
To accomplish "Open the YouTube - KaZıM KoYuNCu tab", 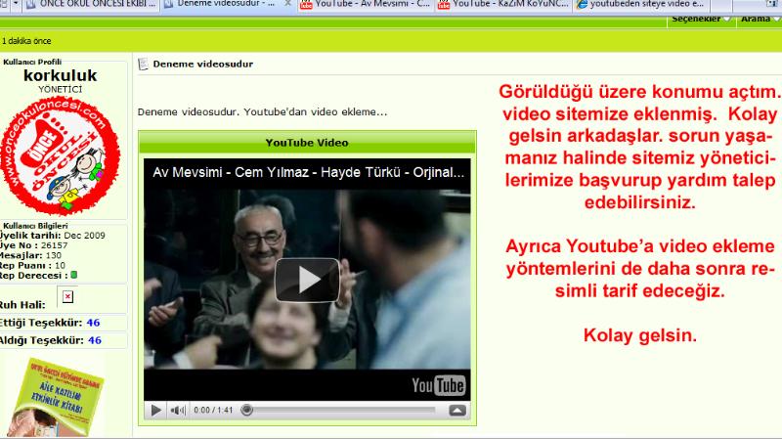I will [x=502, y=5].
